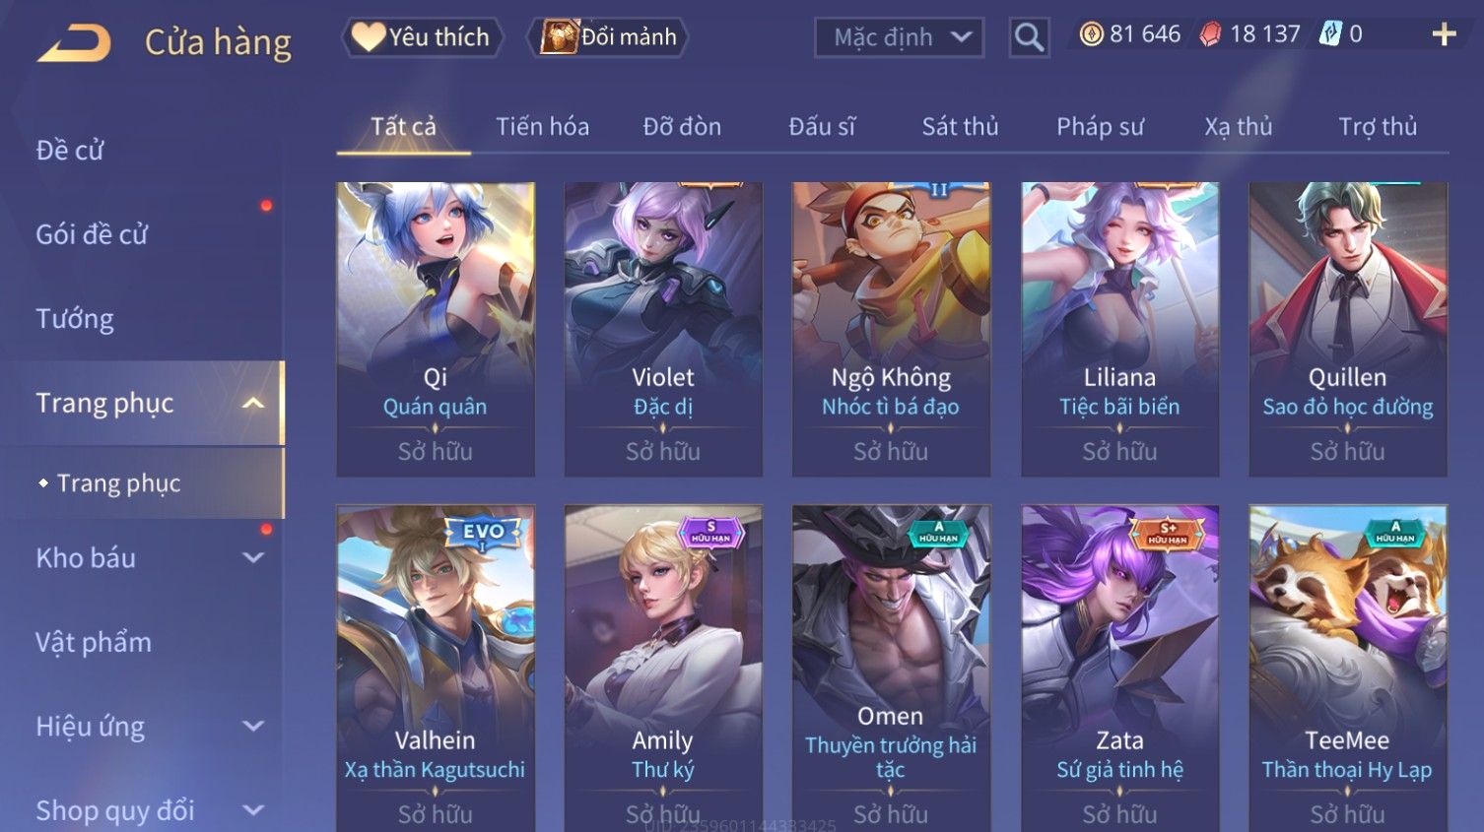Viewport: 1484px width, 832px height.
Task: Select the Valhein Xạ thần Kagutsuchi skin
Action: [x=436, y=669]
